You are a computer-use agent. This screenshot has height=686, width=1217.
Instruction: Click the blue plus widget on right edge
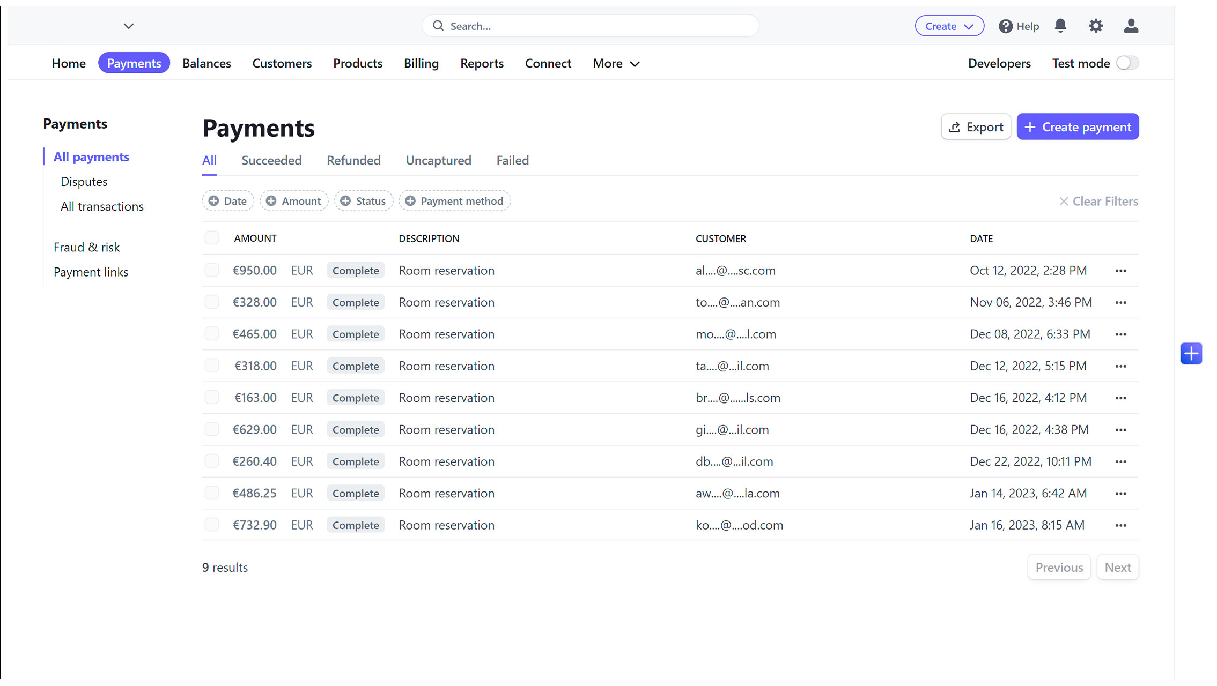(1191, 353)
